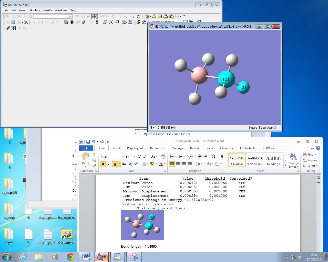Toggle Center alignment in Word

point(178,164)
